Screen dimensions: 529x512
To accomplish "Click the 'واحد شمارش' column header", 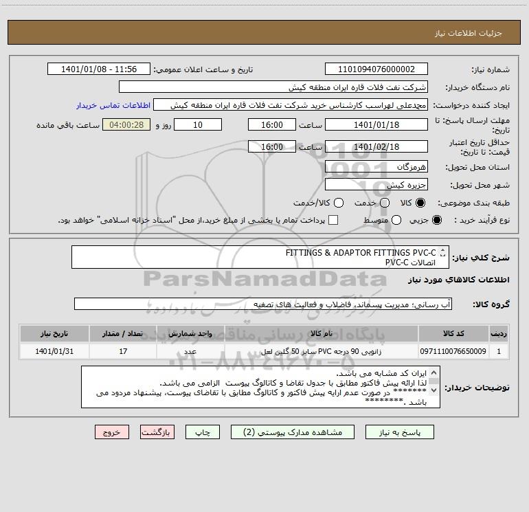I will (x=190, y=333).
